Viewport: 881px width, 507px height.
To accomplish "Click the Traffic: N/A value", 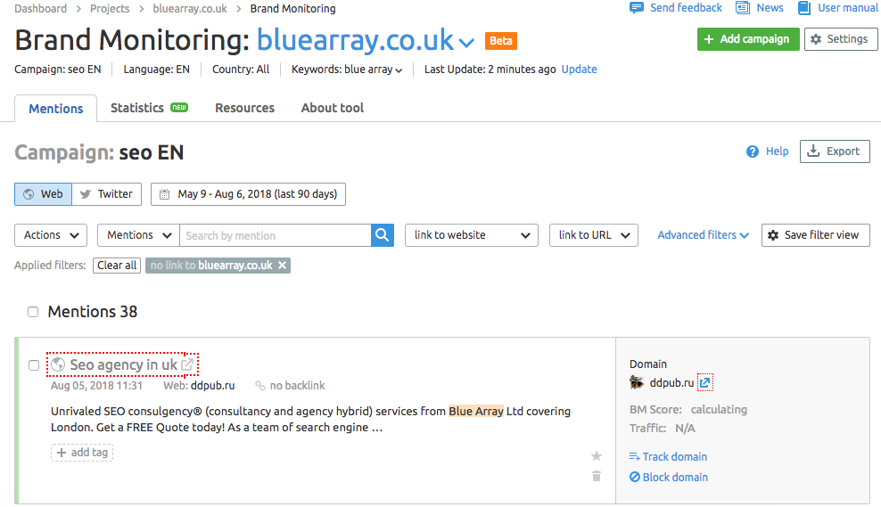I will pos(685,429).
